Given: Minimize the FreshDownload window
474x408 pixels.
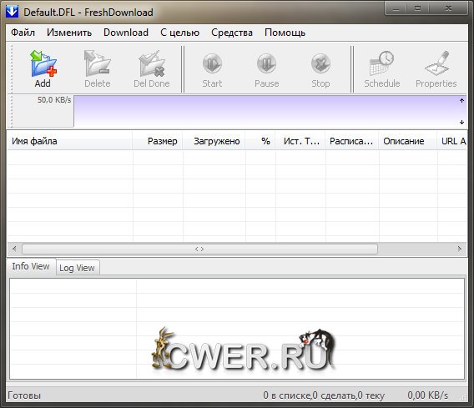Looking at the screenshot, I should pyautogui.click(x=396, y=8).
